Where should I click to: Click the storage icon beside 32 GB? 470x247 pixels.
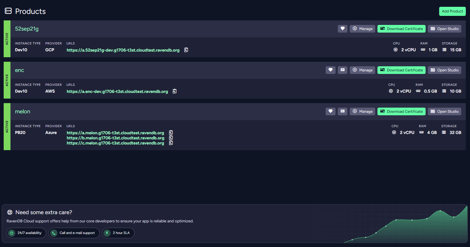click(x=444, y=132)
